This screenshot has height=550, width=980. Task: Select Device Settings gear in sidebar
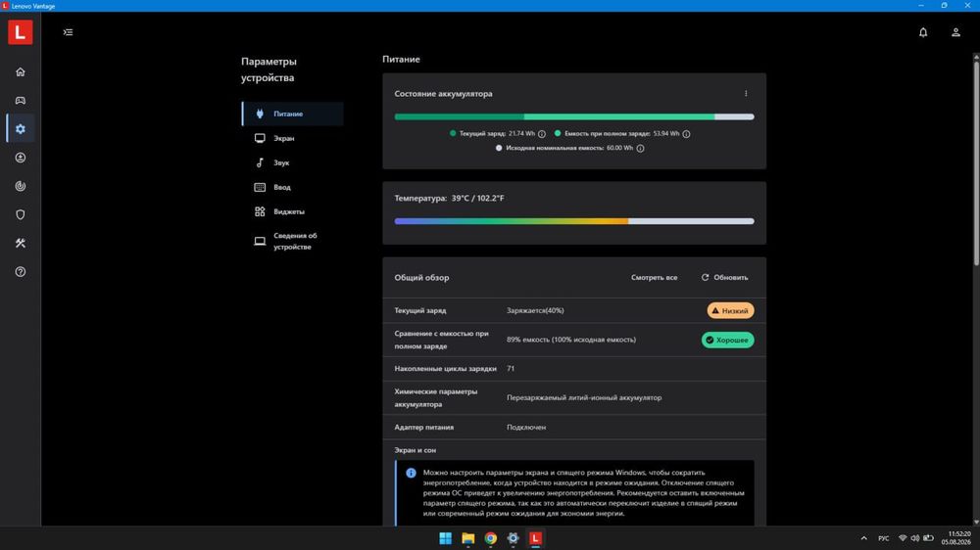pos(21,128)
